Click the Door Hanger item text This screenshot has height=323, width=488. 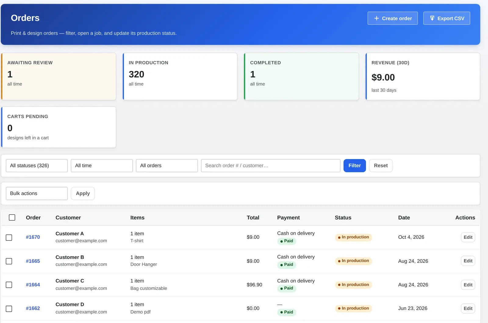coord(144,264)
